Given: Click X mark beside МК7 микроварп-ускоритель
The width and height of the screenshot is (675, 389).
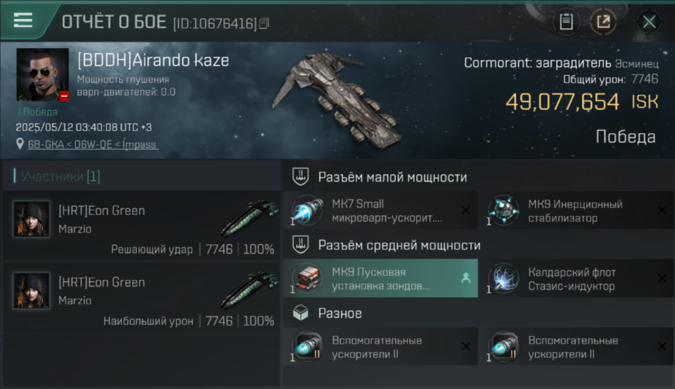Looking at the screenshot, I should 466,210.
